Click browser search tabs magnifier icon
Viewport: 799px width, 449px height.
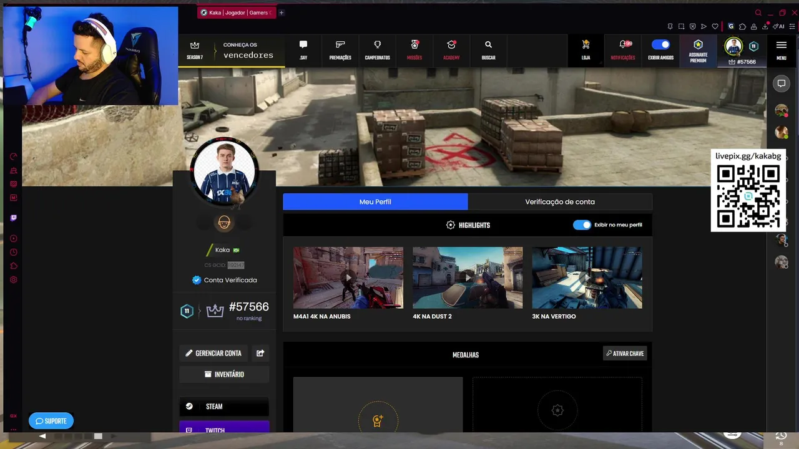(x=758, y=12)
